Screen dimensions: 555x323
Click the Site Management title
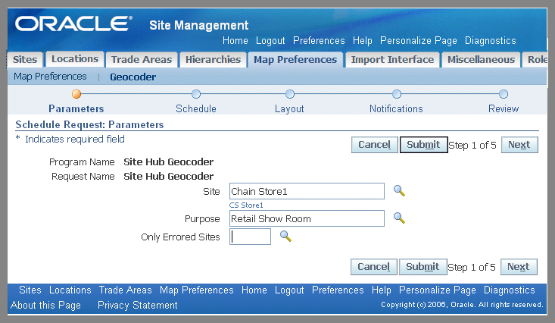(198, 25)
